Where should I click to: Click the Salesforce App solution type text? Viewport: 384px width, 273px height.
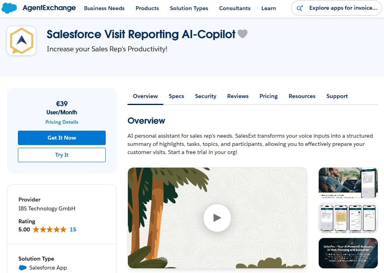(48, 268)
